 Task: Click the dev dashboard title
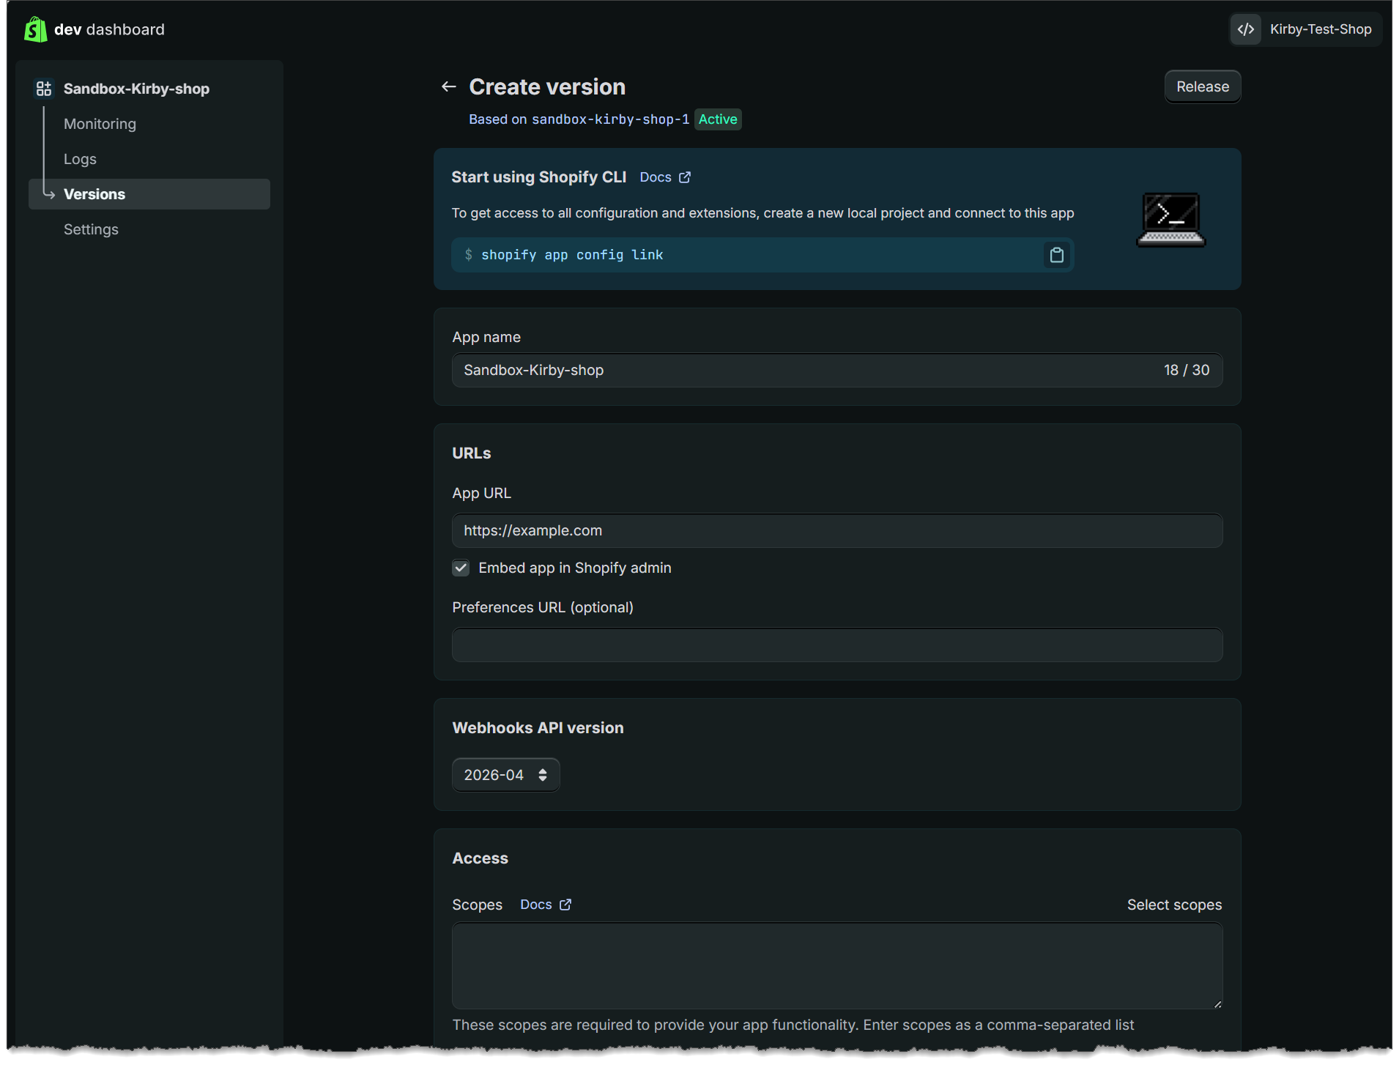[109, 29]
